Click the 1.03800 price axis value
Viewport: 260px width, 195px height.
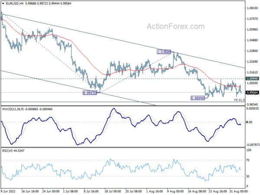tap(252, 51)
